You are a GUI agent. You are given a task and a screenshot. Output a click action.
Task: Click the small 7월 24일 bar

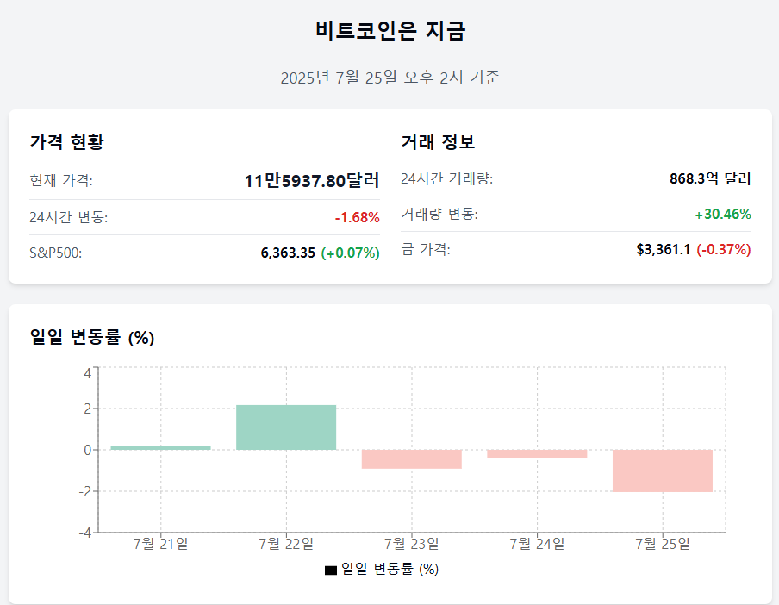[x=537, y=454]
